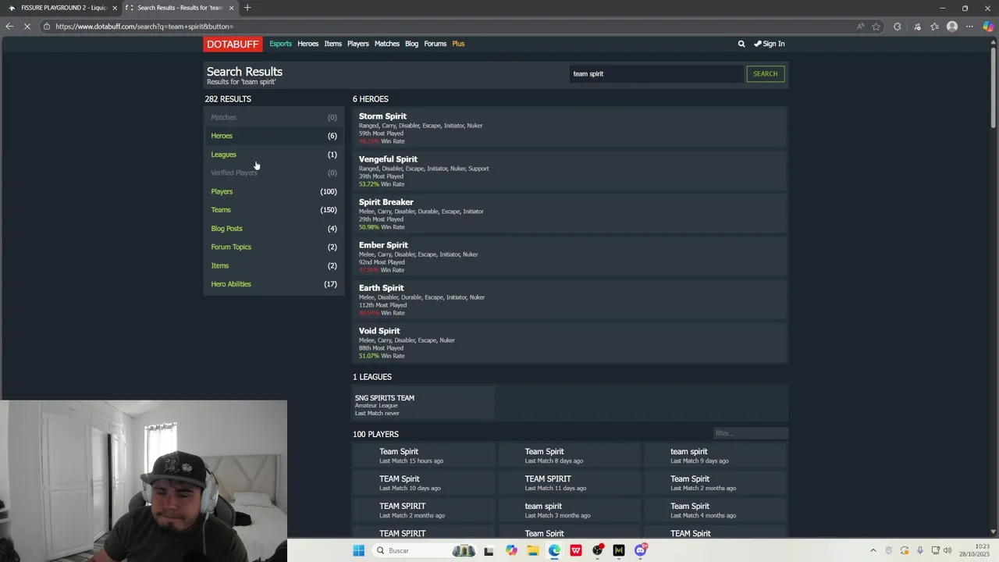Filter results by Blog Posts (4)

point(274,229)
